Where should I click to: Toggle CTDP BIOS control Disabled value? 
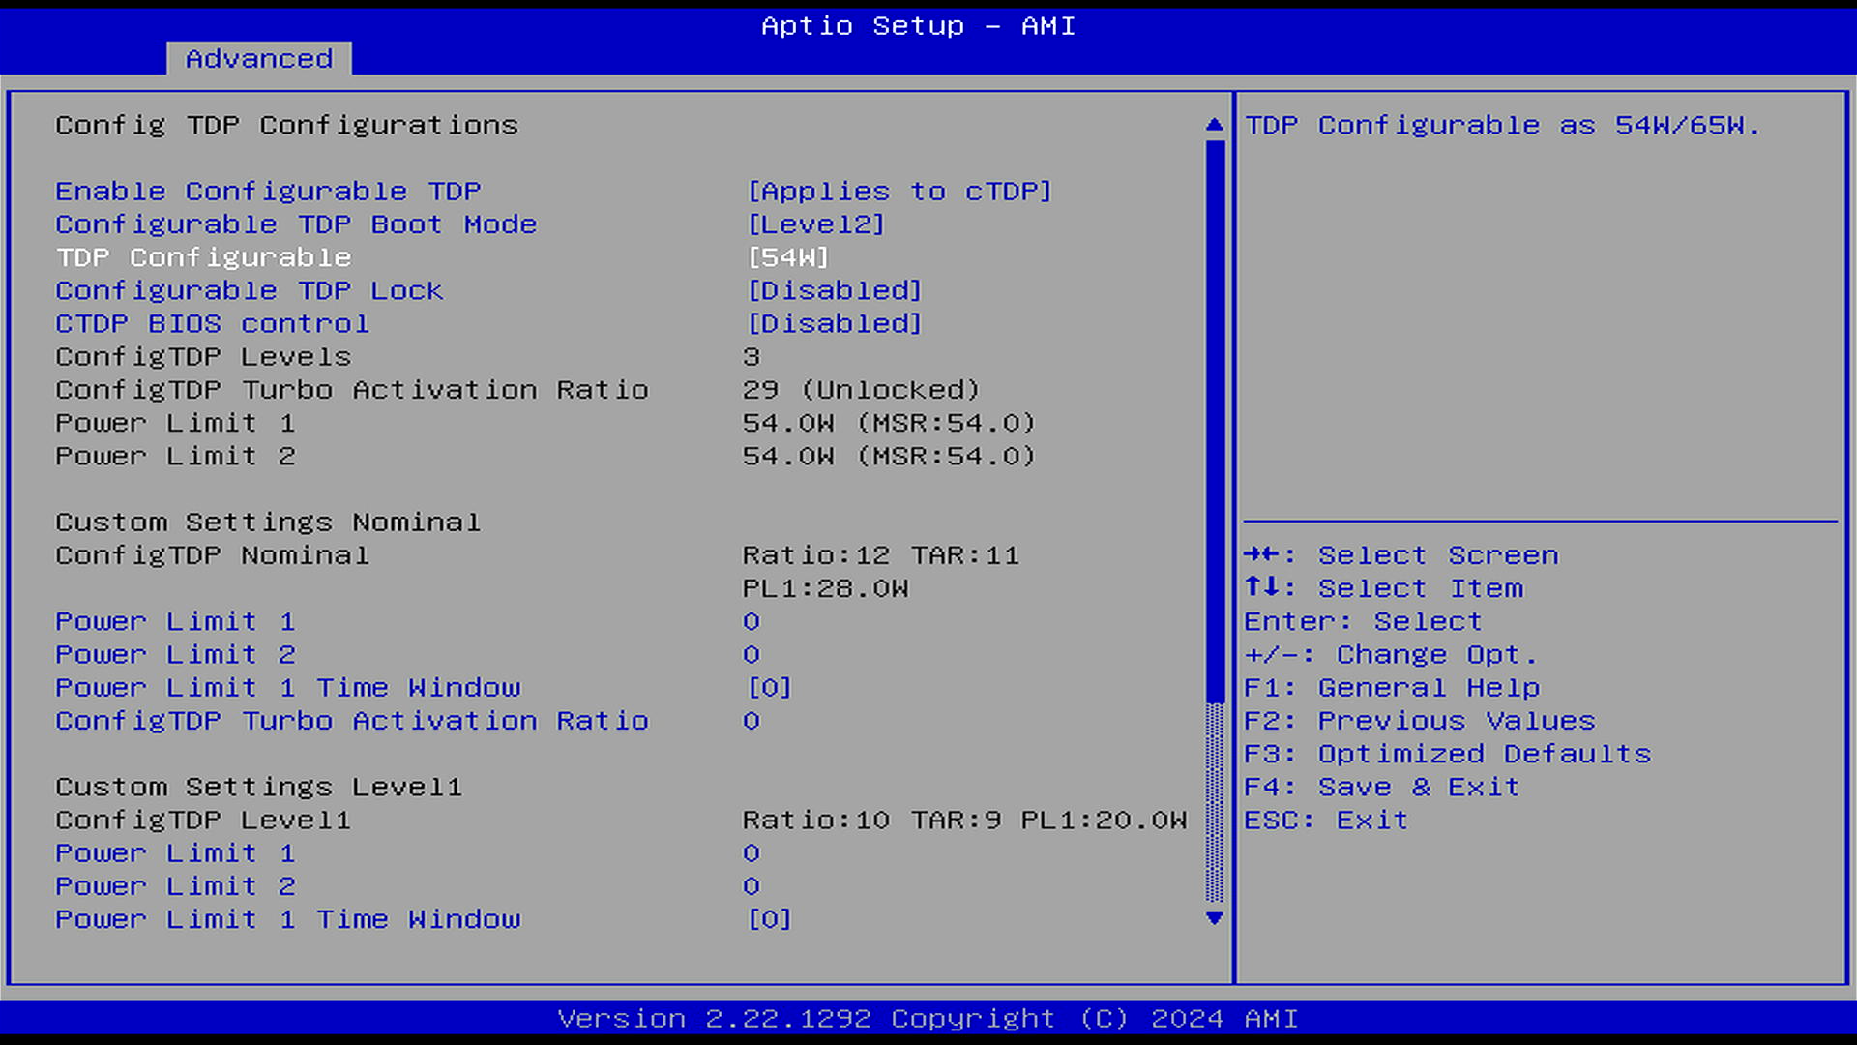[x=834, y=323]
